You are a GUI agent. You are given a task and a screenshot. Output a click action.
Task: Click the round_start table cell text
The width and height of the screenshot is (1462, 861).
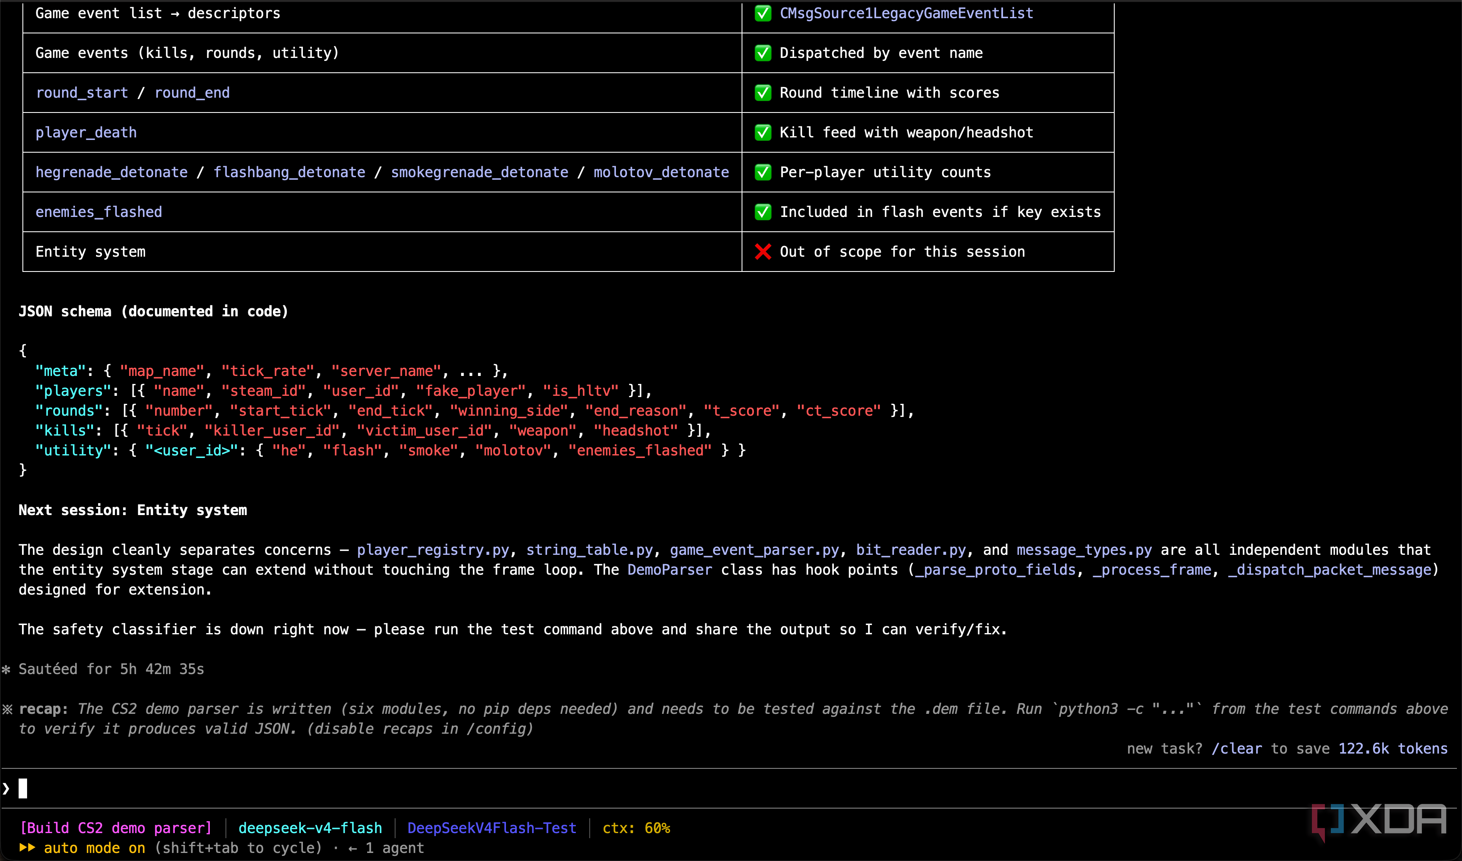[82, 93]
